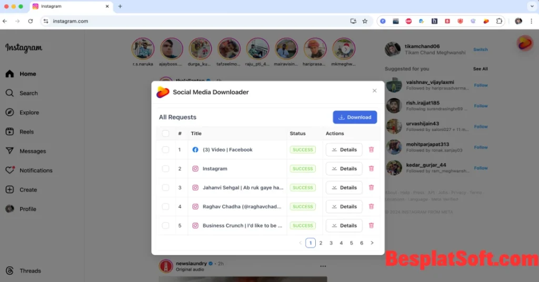
Task: Jump to page 2 of requests
Action: click(x=321, y=243)
